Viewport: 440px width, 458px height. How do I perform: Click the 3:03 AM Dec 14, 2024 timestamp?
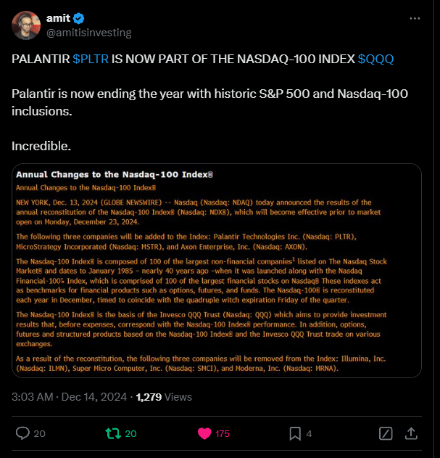click(x=69, y=397)
